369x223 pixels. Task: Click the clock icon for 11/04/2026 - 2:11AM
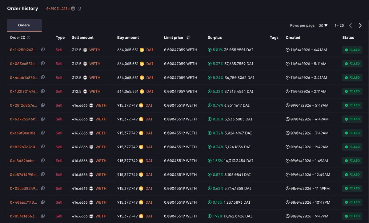287,92
